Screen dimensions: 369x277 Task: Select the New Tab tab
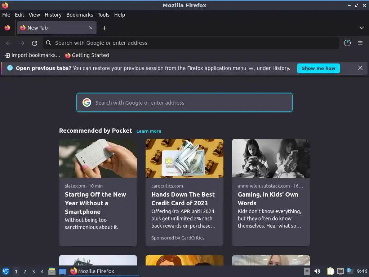point(57,28)
